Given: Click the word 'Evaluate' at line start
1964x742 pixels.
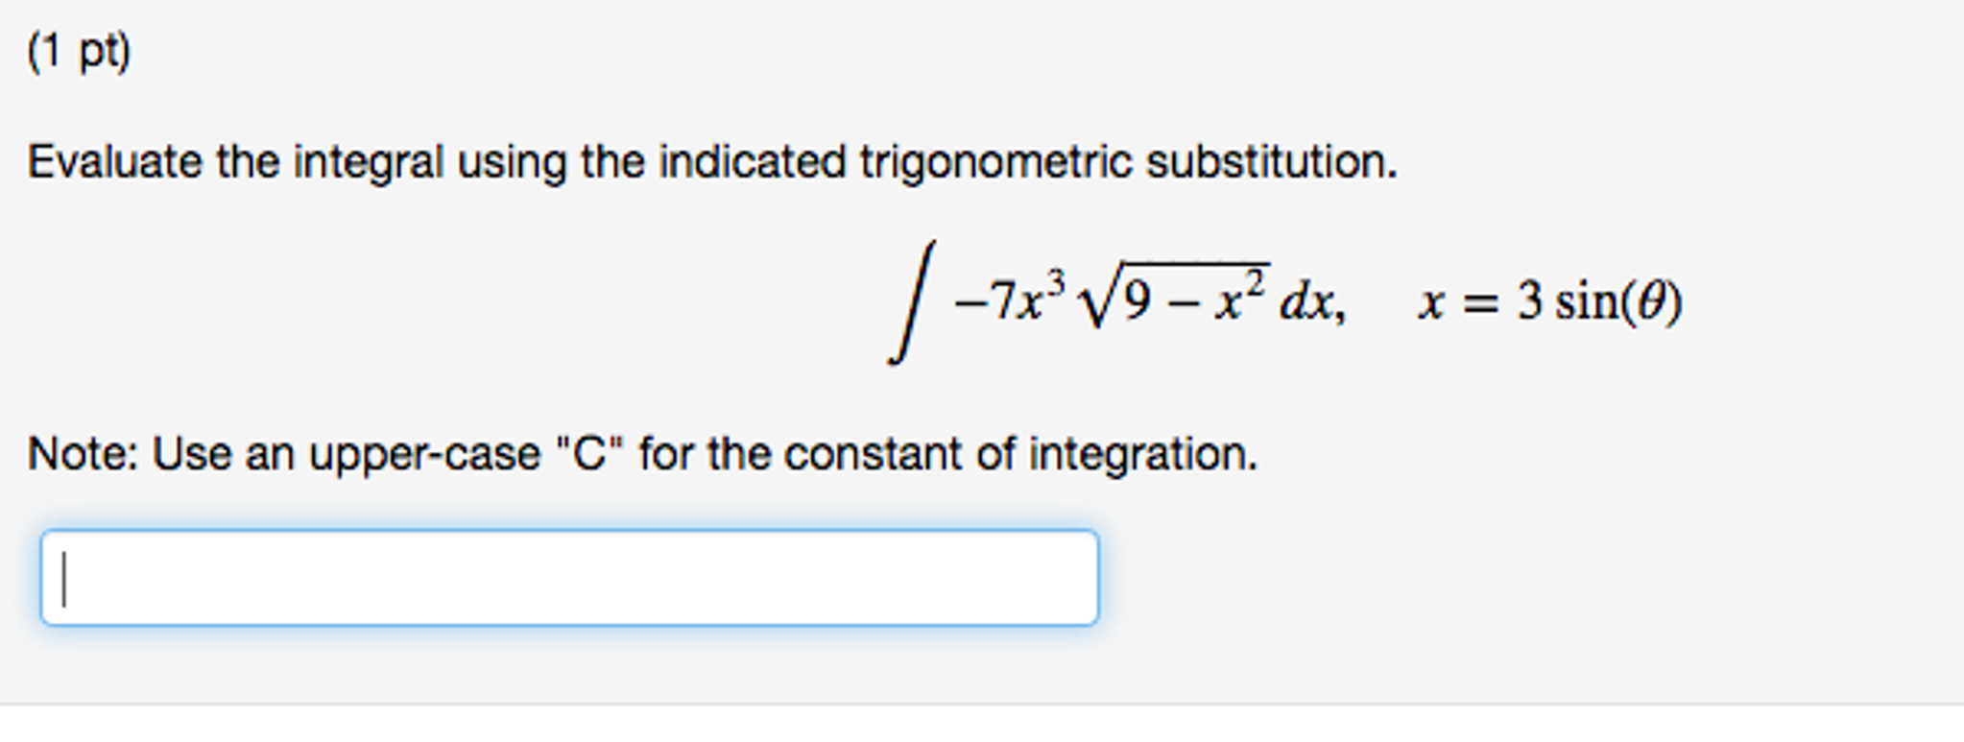Looking at the screenshot, I should point(118,163).
